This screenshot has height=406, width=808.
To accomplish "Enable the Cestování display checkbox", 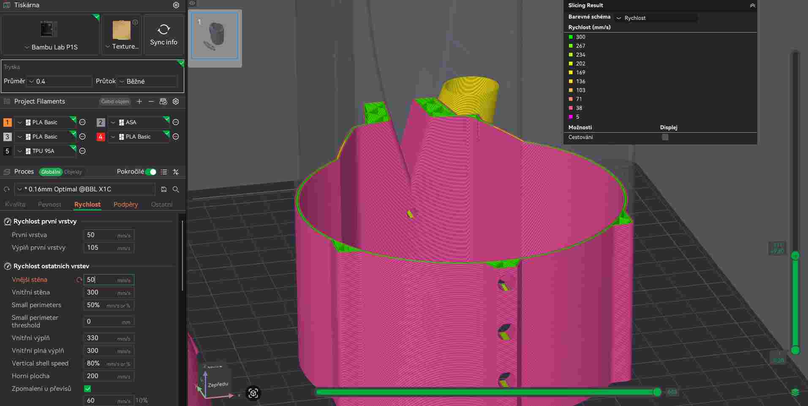I will click(665, 137).
